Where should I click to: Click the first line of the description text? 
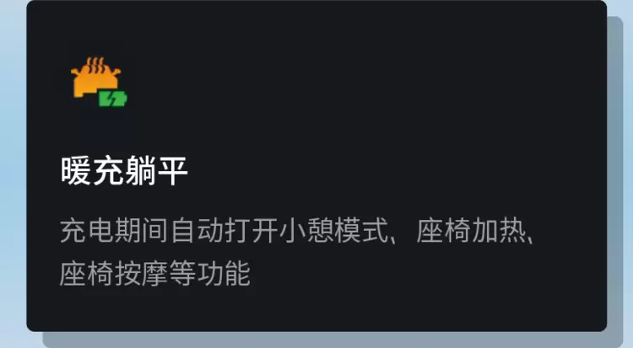pos(298,231)
